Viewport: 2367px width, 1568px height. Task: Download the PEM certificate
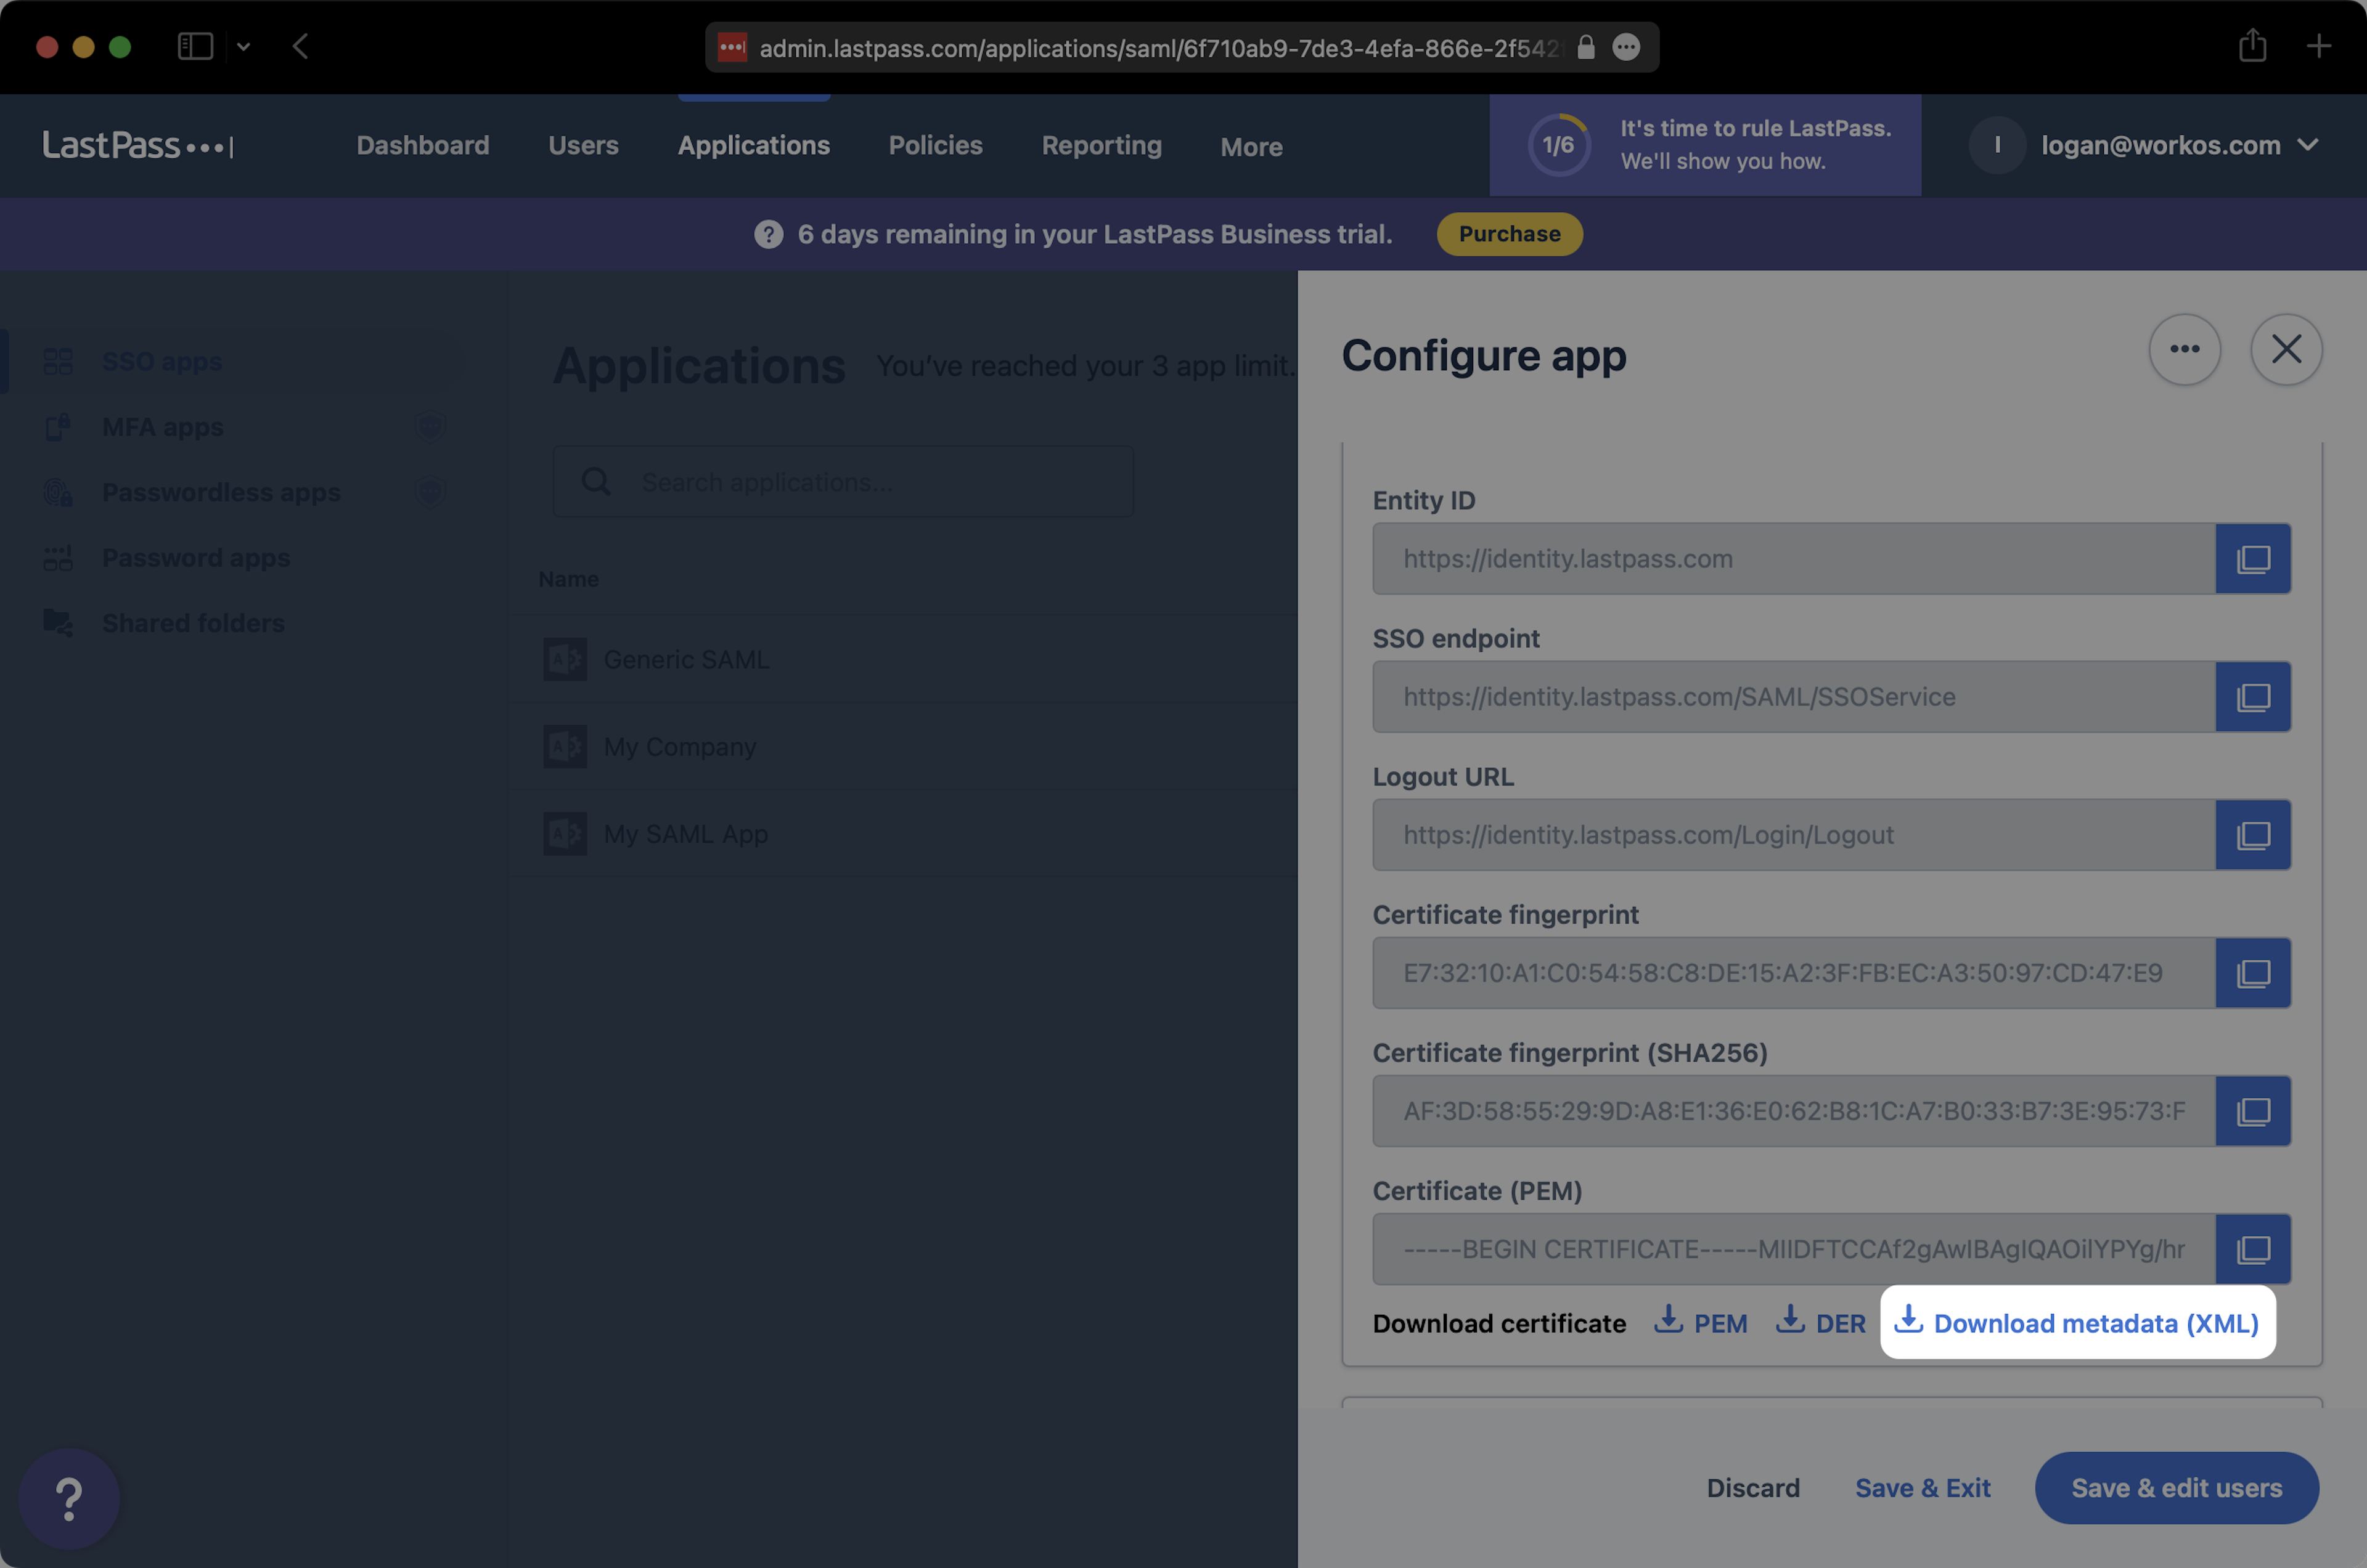[1701, 1323]
